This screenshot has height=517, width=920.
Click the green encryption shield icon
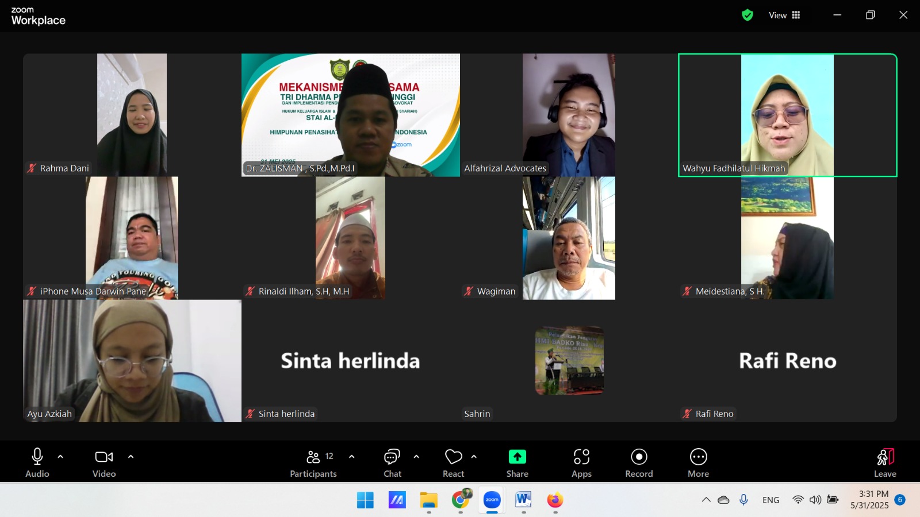pos(747,16)
